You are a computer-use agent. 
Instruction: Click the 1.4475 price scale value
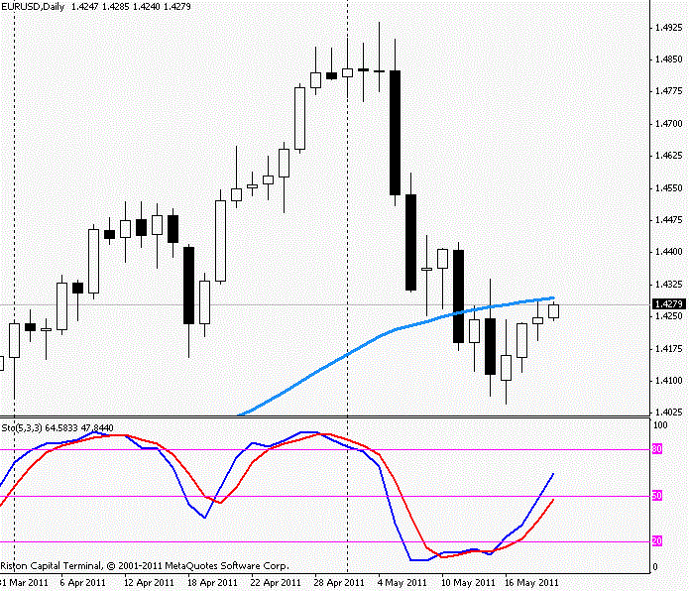pos(669,220)
